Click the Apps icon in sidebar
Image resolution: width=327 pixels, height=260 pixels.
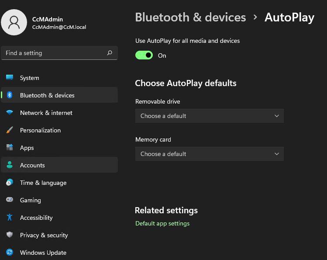coord(10,147)
